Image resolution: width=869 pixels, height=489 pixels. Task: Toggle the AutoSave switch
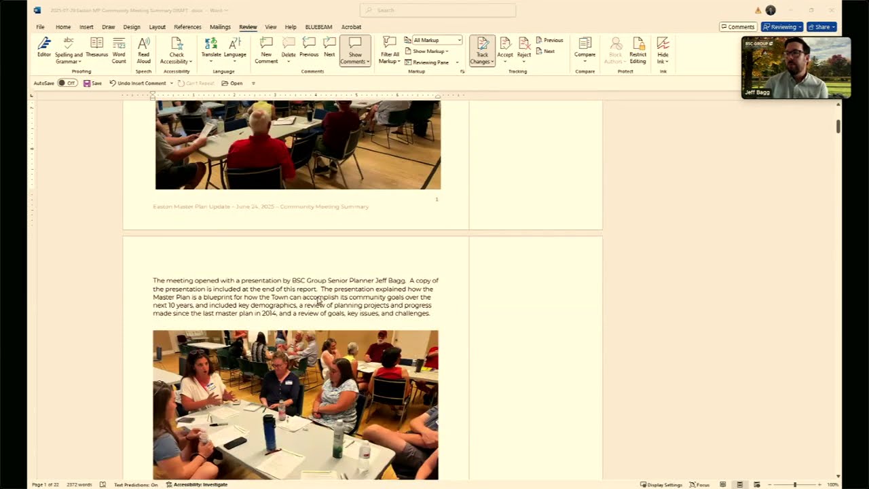point(67,83)
